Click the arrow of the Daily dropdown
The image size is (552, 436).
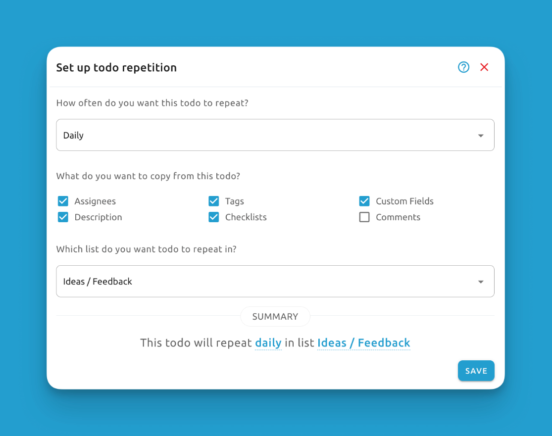click(480, 136)
